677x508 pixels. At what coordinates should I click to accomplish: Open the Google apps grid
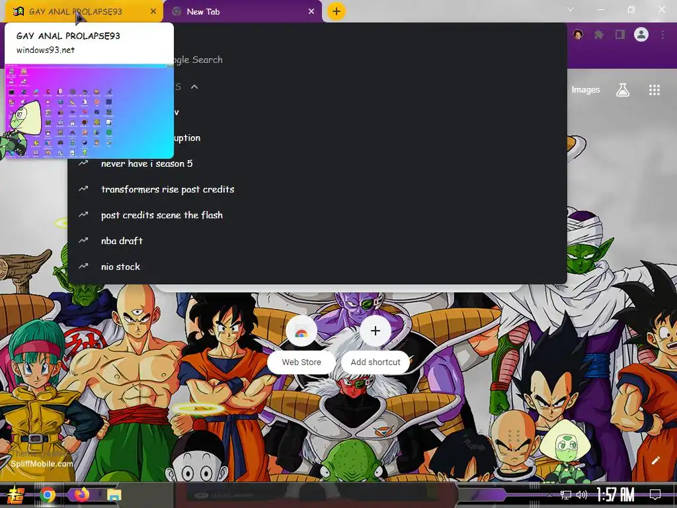655,90
